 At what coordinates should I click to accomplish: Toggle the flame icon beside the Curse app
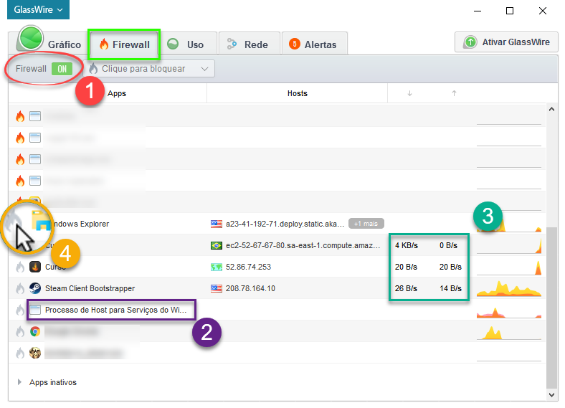coord(20,267)
